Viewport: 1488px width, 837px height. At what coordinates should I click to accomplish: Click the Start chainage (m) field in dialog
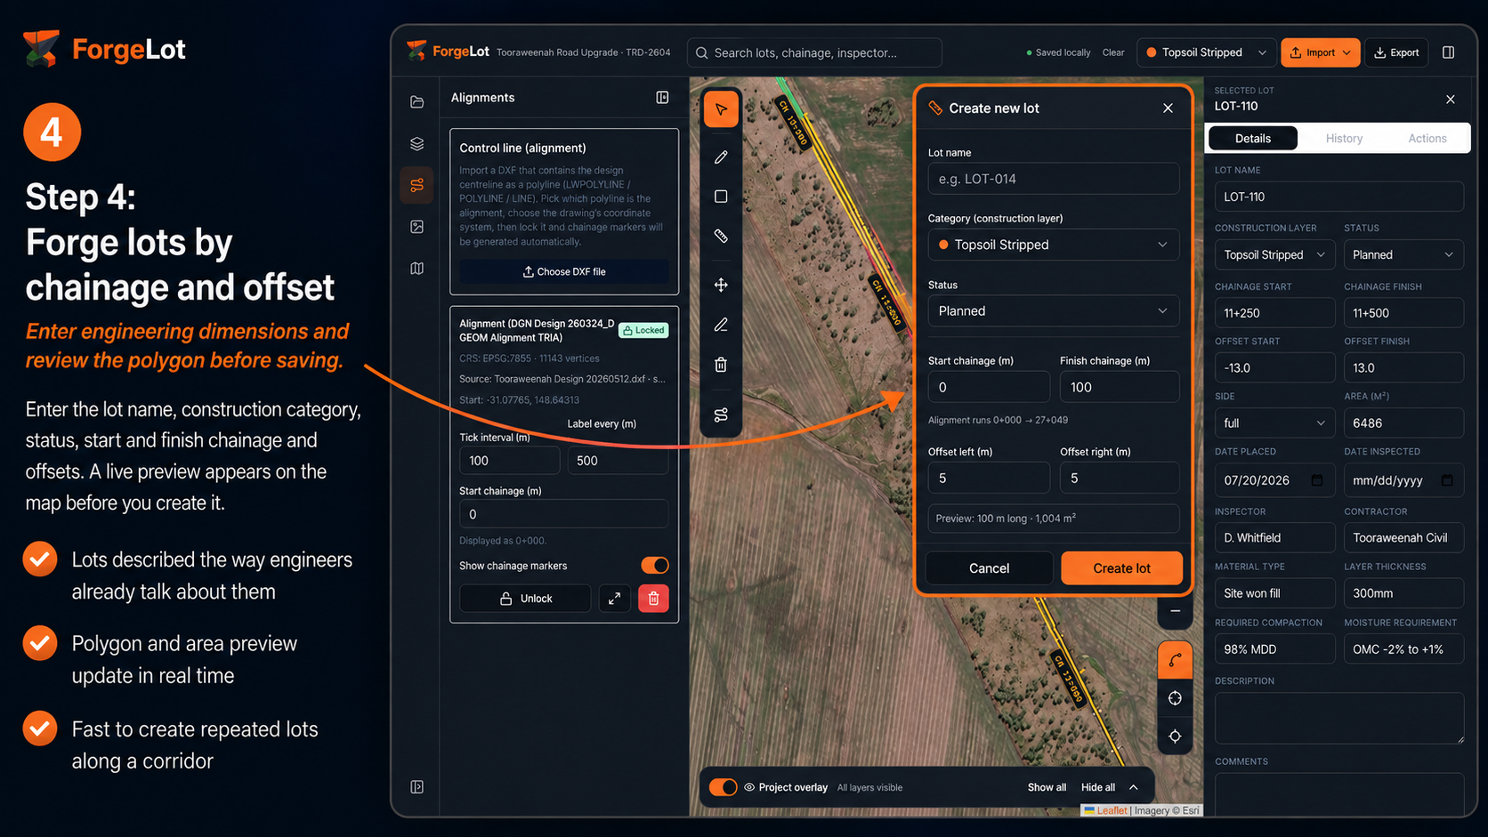coord(989,387)
